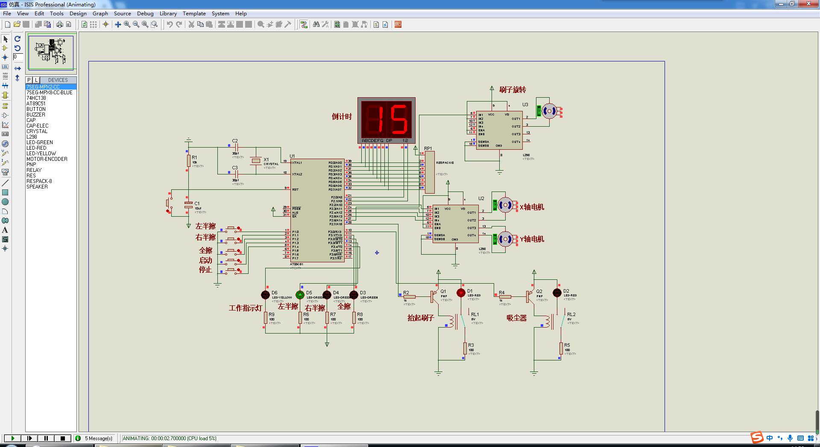Select 7SEG-MPX2-CC in the devices list
Screen dimensions: 820x447
(x=51, y=87)
